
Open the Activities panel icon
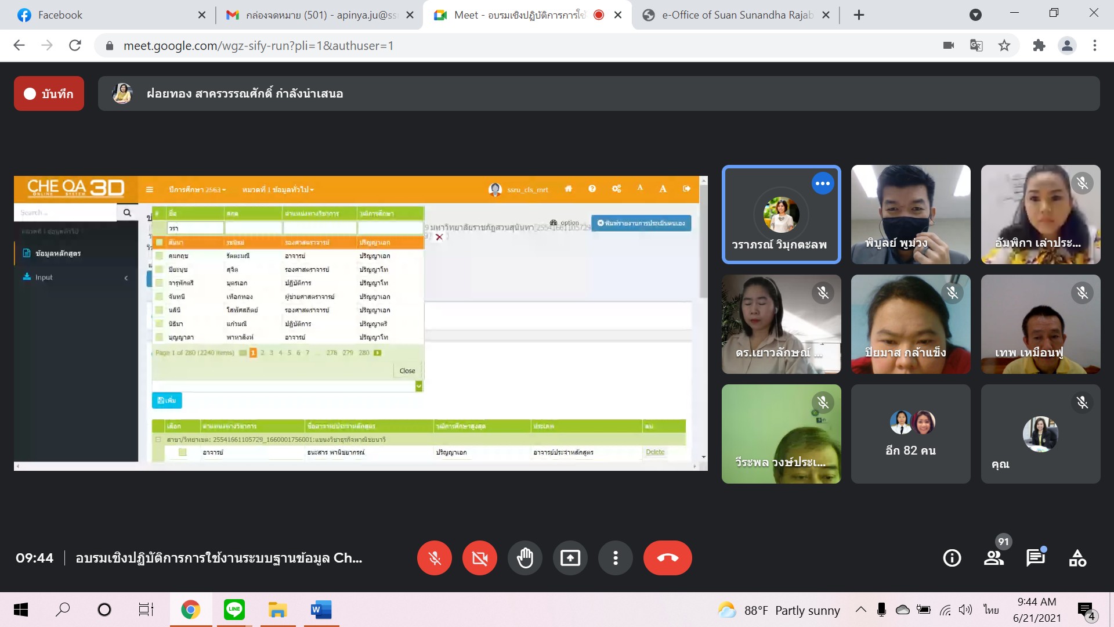[x=1077, y=558]
